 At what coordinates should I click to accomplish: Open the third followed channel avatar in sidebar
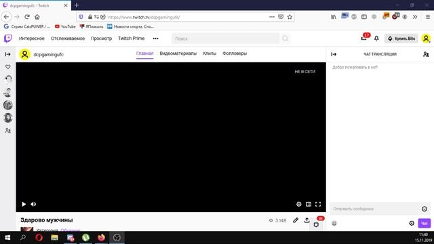tap(7, 105)
